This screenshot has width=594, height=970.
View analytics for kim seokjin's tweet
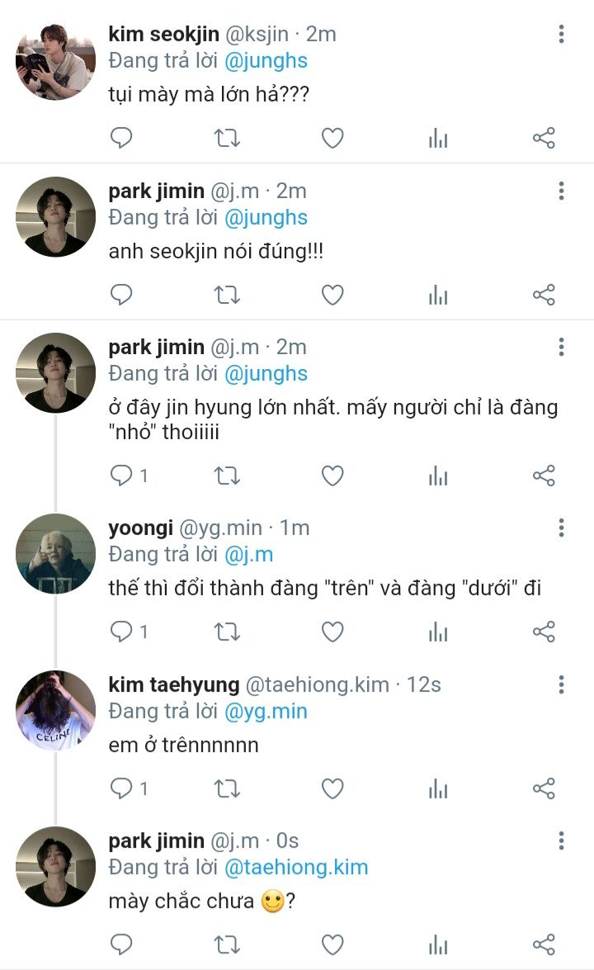[438, 139]
